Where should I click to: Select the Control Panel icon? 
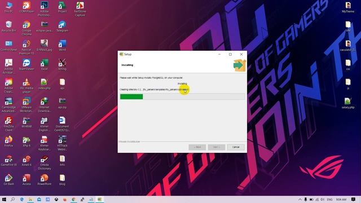[9, 45]
